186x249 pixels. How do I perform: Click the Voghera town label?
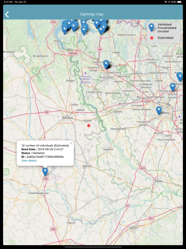pos(134,228)
